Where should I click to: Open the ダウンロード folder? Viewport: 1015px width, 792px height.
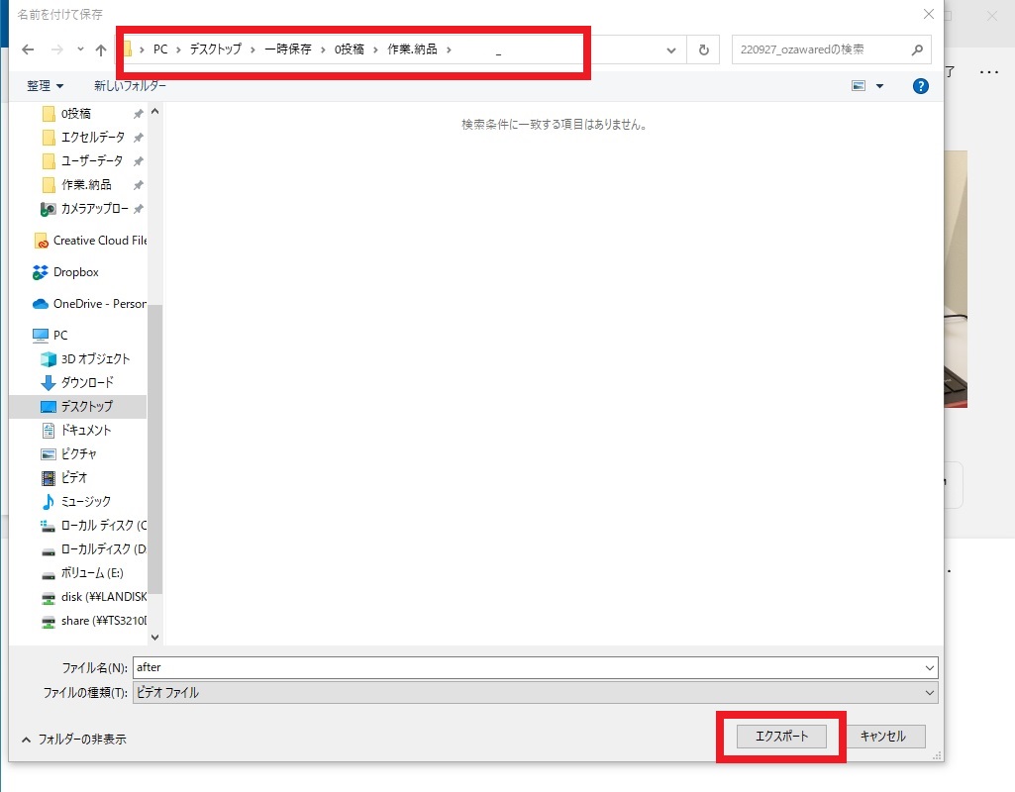[x=87, y=382]
